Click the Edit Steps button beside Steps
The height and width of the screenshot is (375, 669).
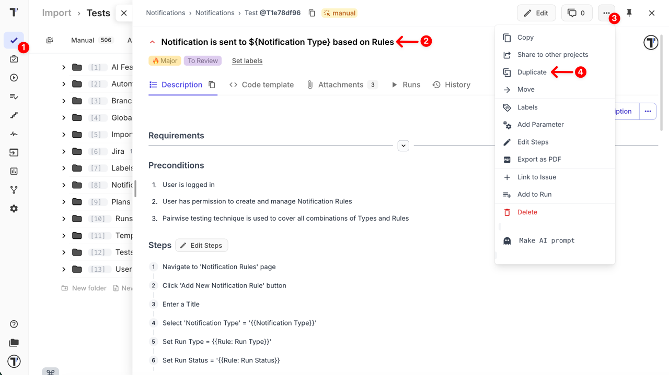pyautogui.click(x=202, y=246)
